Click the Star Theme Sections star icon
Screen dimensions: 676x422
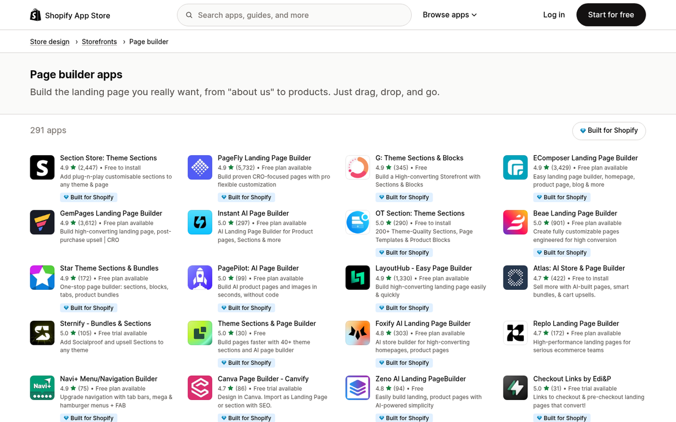tap(42, 277)
